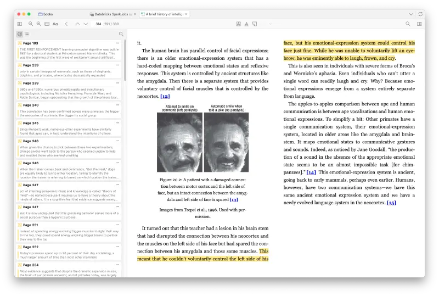Switch sidebar to outline list view

[x=27, y=34]
